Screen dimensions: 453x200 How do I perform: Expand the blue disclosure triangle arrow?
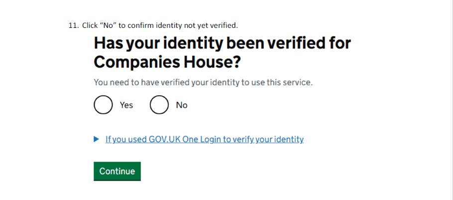point(97,139)
